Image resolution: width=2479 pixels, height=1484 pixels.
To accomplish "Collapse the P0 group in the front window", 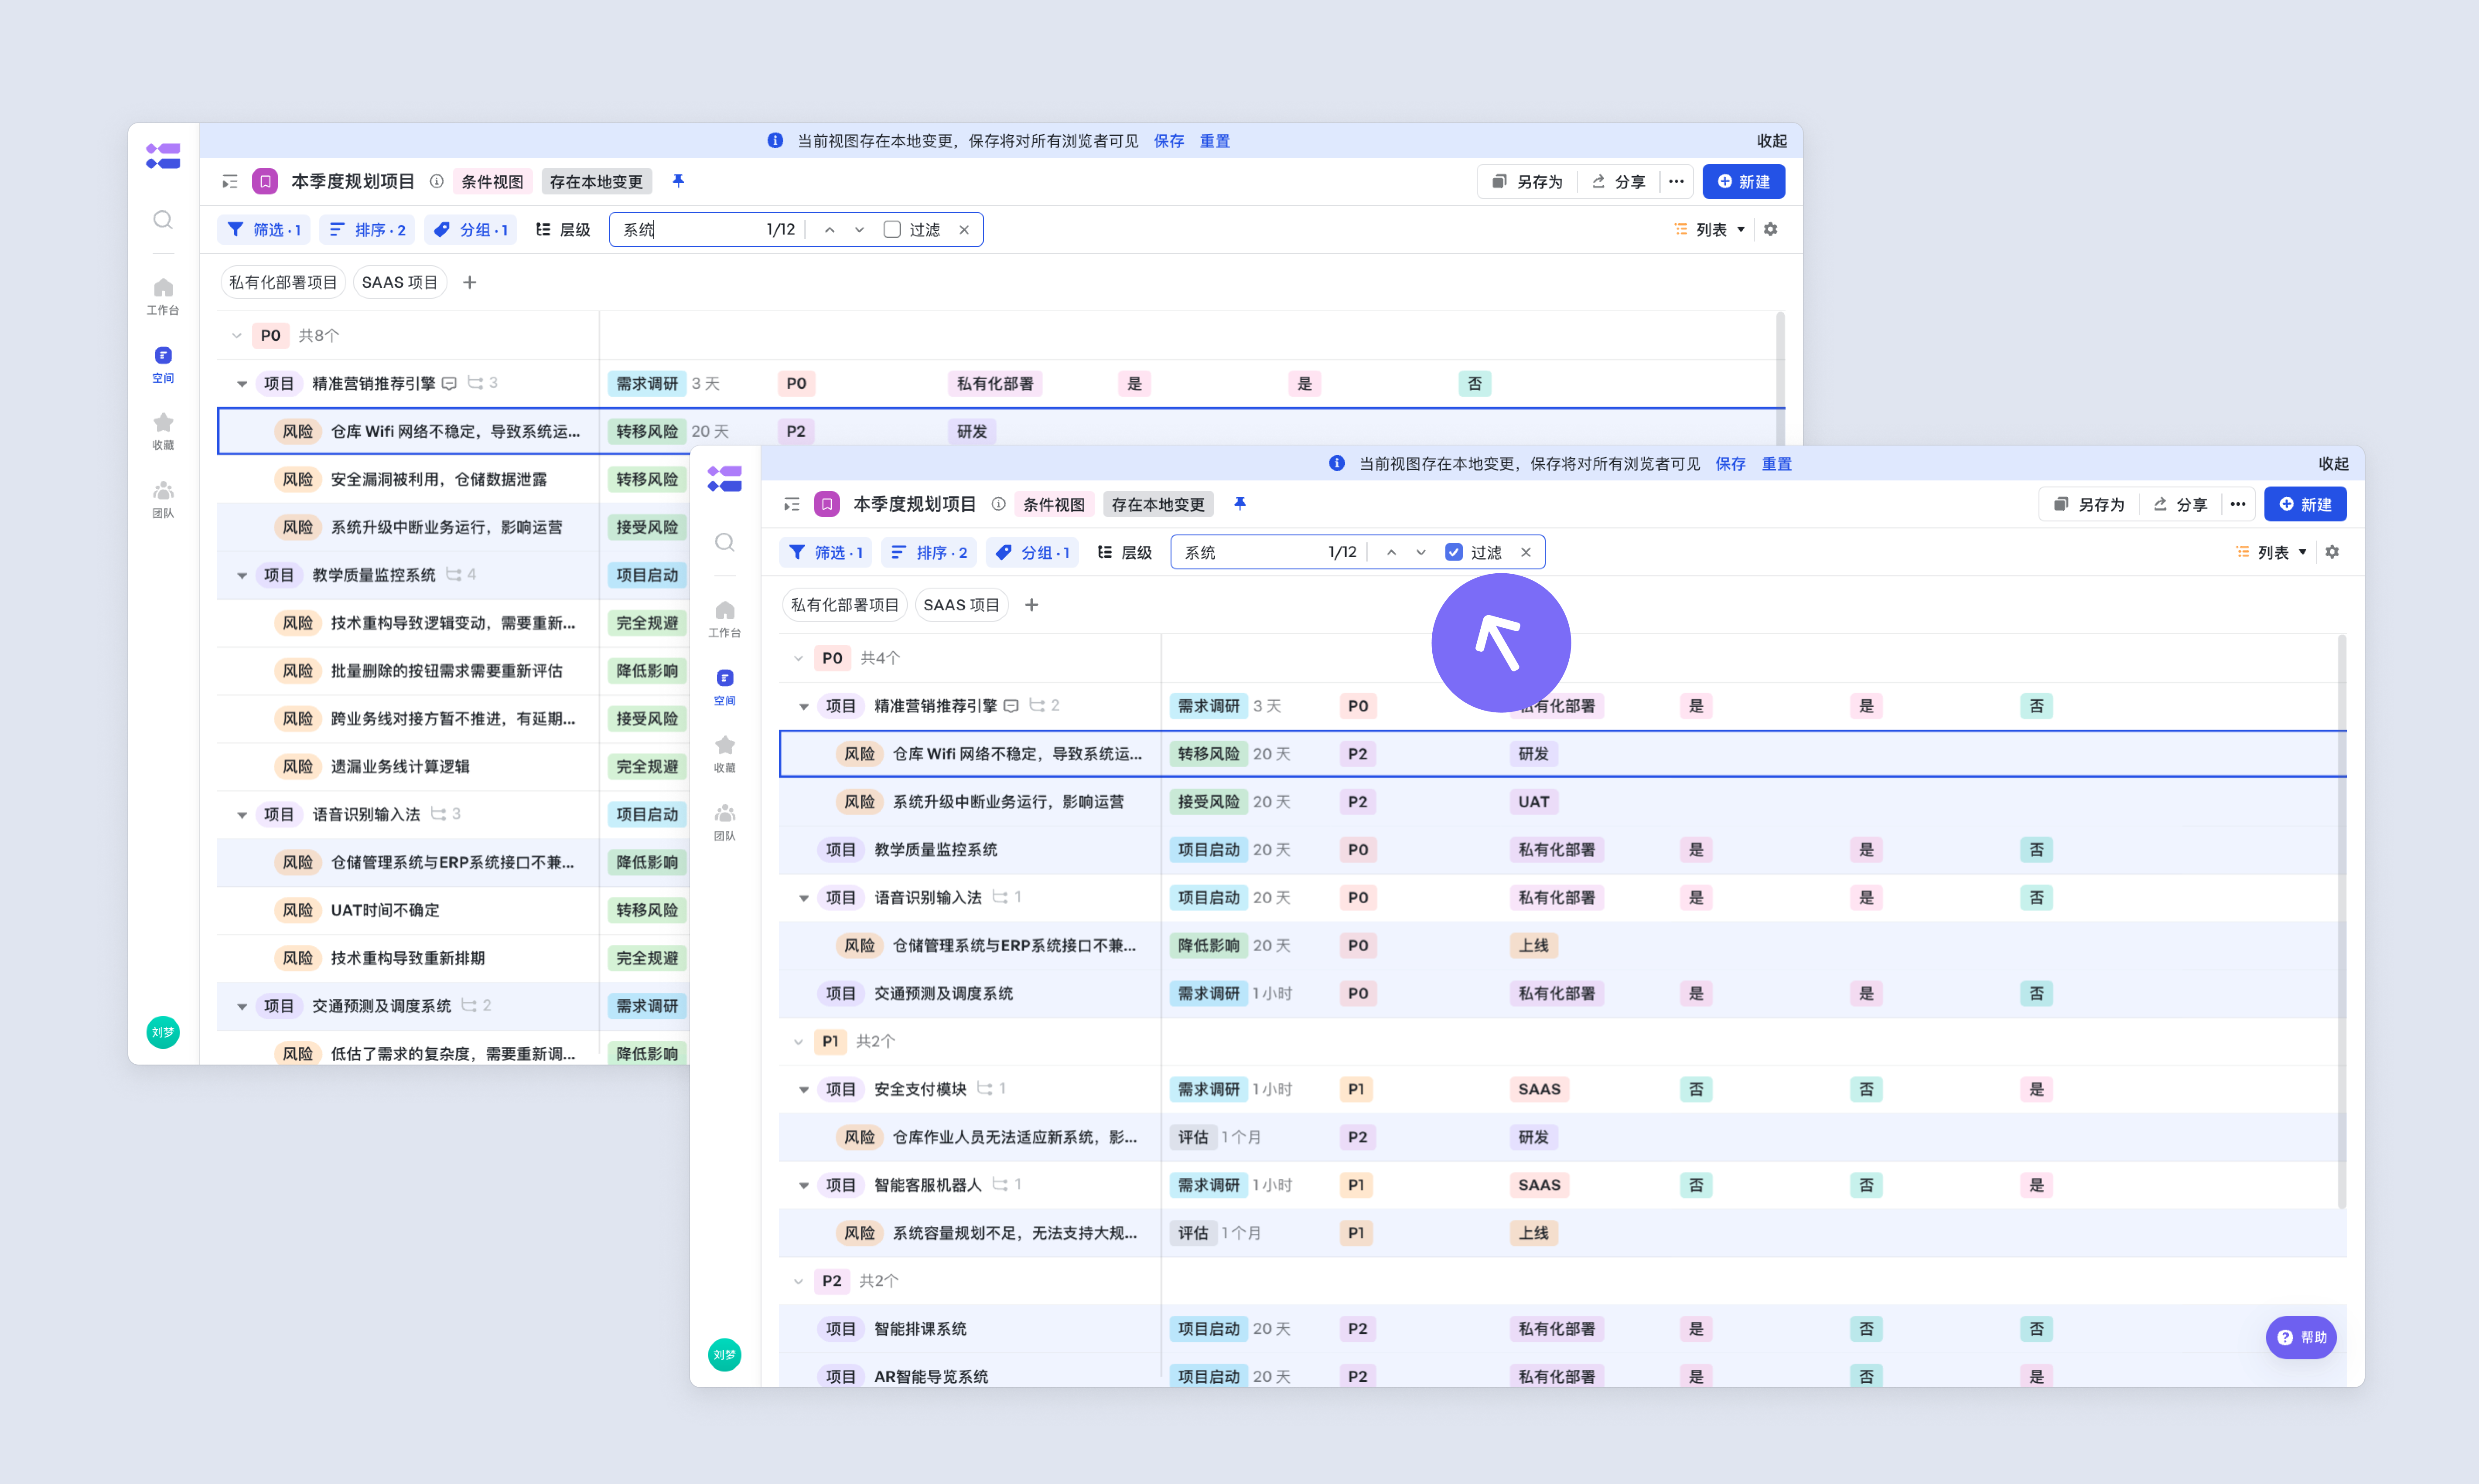I will pos(798,659).
